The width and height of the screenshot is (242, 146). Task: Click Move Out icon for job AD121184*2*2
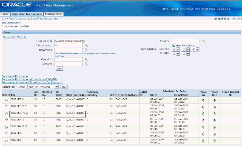[x=214, y=127]
